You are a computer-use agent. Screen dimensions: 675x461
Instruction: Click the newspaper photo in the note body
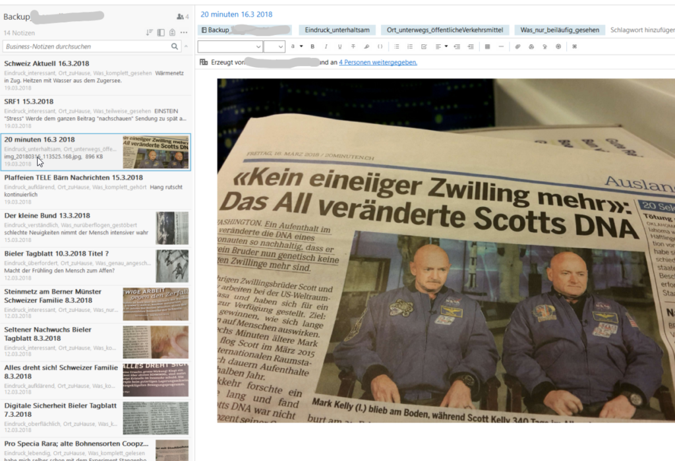pyautogui.click(x=446, y=251)
